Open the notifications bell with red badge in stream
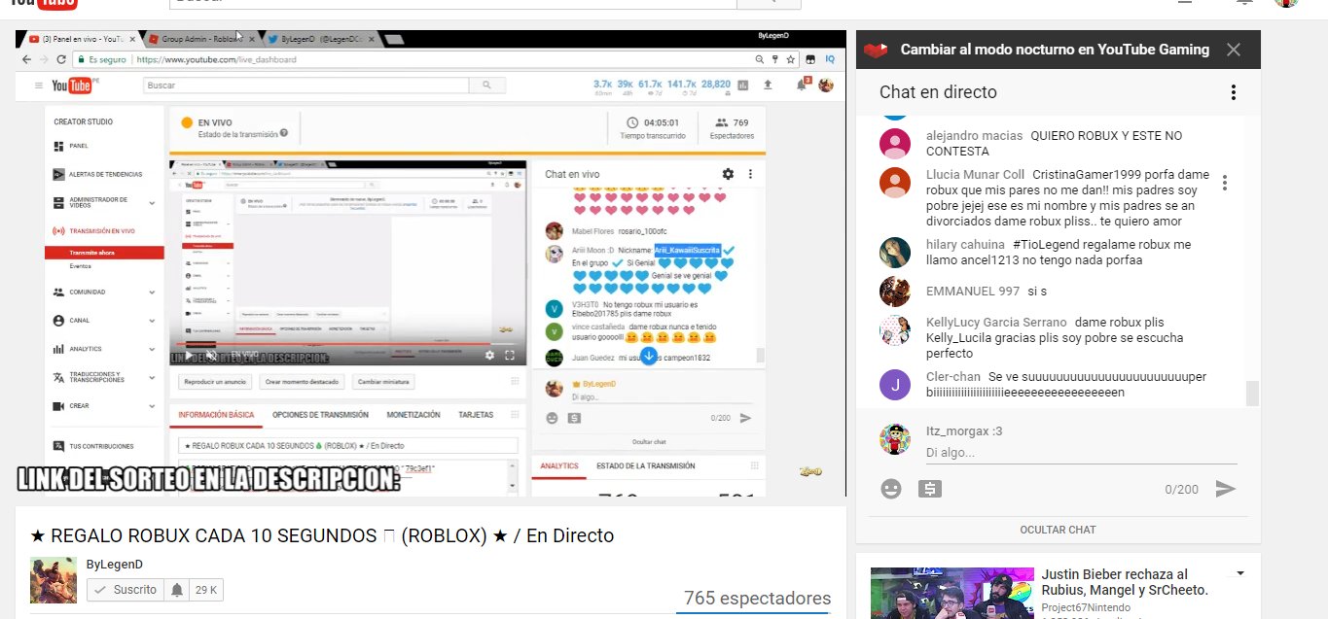Viewport: 1328px width, 619px height. (x=803, y=85)
